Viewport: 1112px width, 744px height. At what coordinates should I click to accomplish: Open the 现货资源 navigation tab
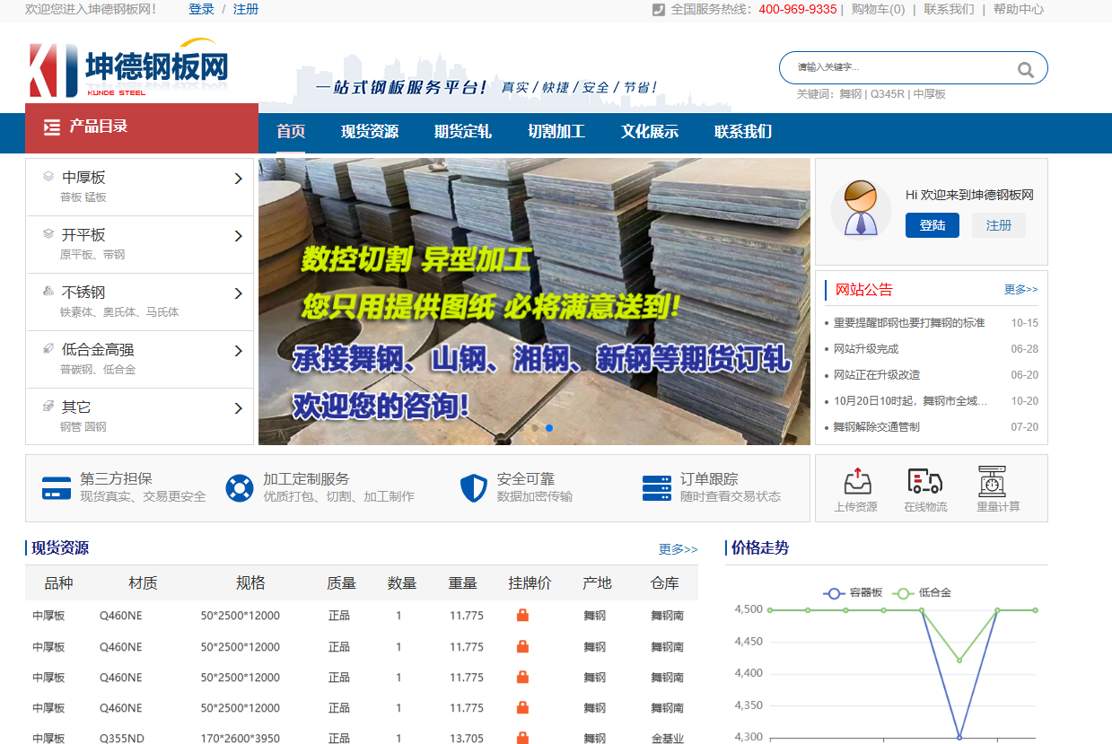point(369,132)
